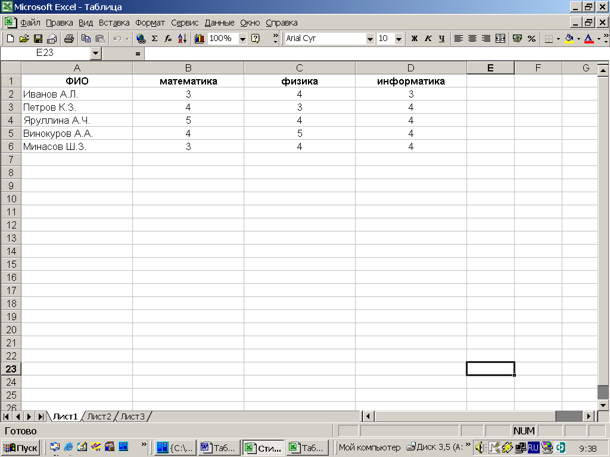This screenshot has height=457, width=610.
Task: Select row 4 header
Action: pyautogui.click(x=11, y=120)
